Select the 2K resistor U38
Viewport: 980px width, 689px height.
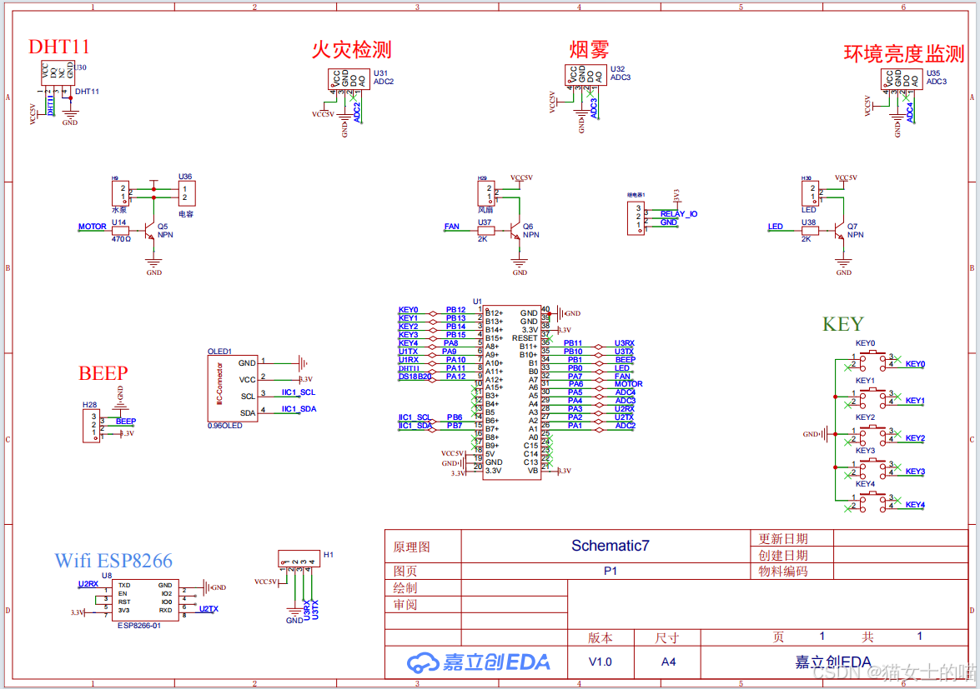click(x=810, y=231)
